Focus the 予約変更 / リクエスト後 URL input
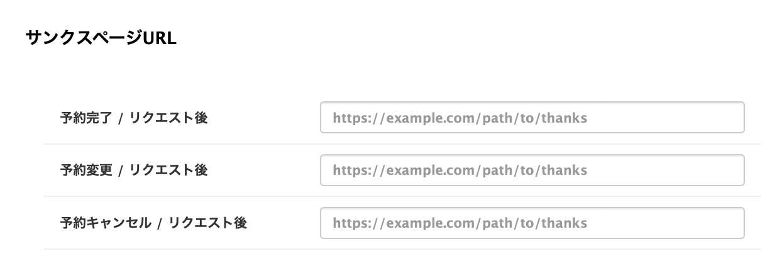Screen dimensions: 777x273 click(532, 170)
